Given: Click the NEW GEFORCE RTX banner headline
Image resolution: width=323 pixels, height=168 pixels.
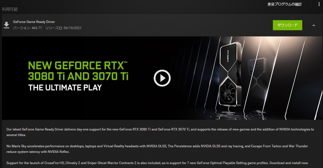Looking at the screenshot, I should click(78, 71).
